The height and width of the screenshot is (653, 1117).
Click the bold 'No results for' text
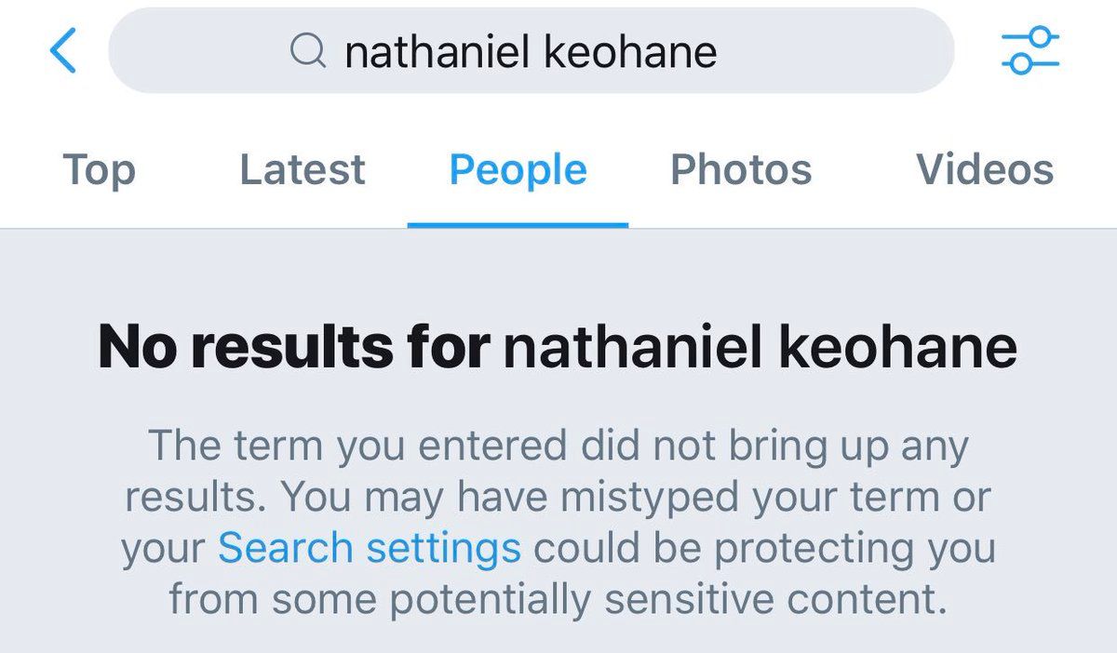293,347
